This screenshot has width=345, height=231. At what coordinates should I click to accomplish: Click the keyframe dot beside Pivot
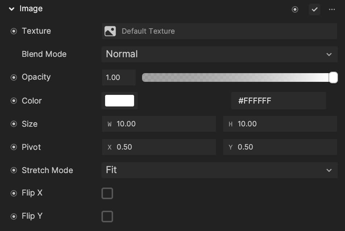click(14, 147)
